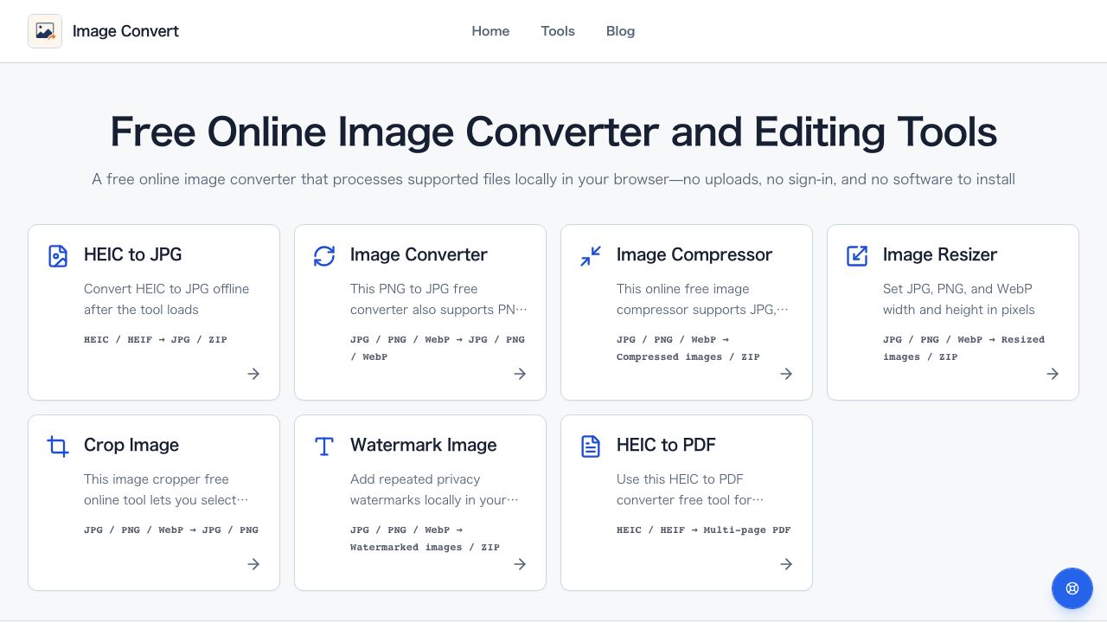Click 'HEIC / HEIF → JPG / ZIP' text
1107x623 pixels.
point(156,339)
